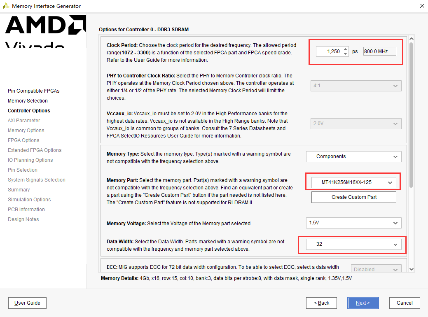
Task: Edit the clock period ps value field
Action: (x=330, y=51)
